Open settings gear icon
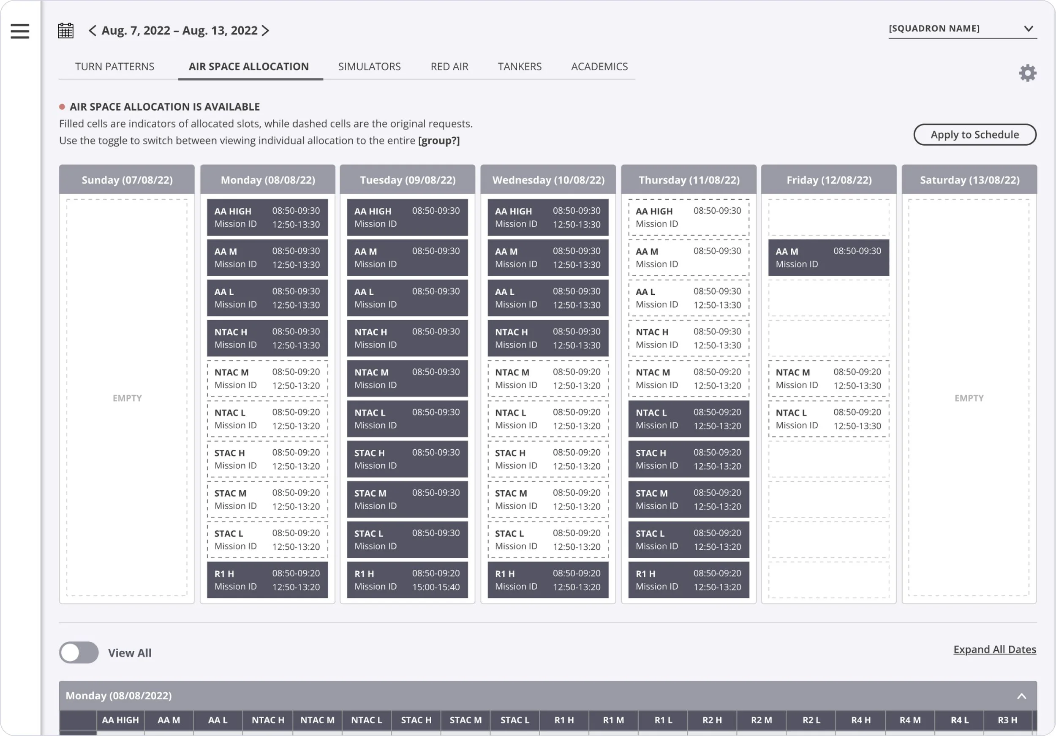This screenshot has width=1056, height=736. 1027,73
